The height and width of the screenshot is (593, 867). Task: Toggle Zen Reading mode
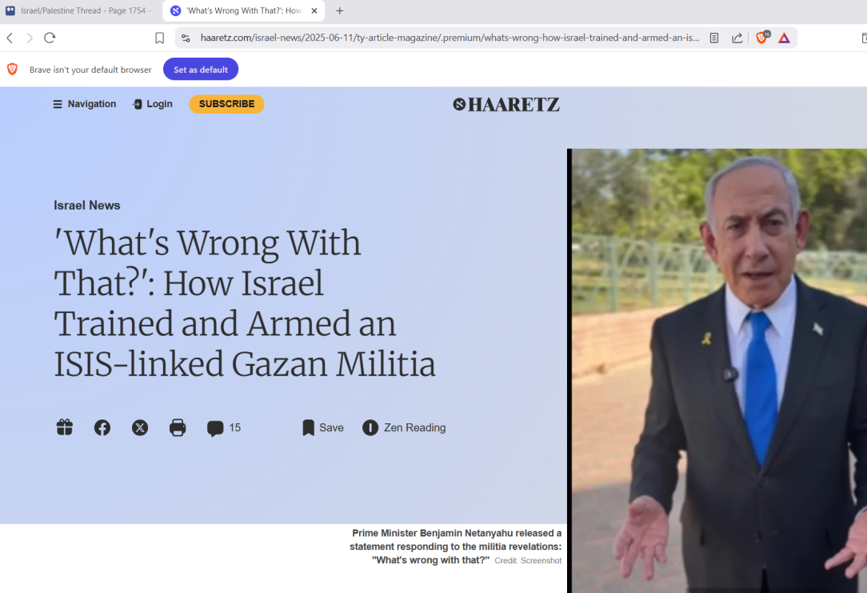click(x=404, y=427)
